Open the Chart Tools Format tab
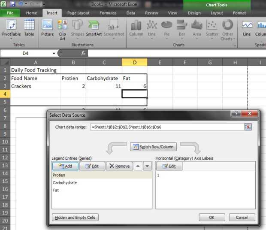The width and height of the screenshot is (266, 230). pos(239,13)
